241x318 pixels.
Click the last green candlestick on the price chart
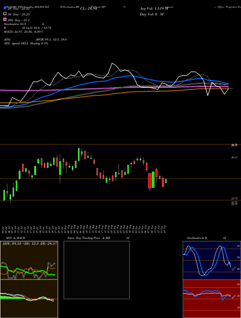click(166, 181)
